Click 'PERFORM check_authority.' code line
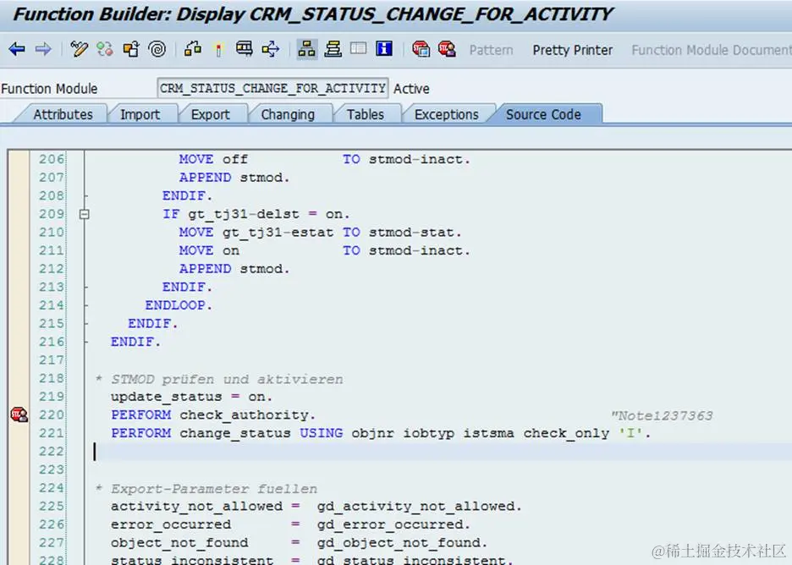The height and width of the screenshot is (565, 792). click(x=213, y=415)
